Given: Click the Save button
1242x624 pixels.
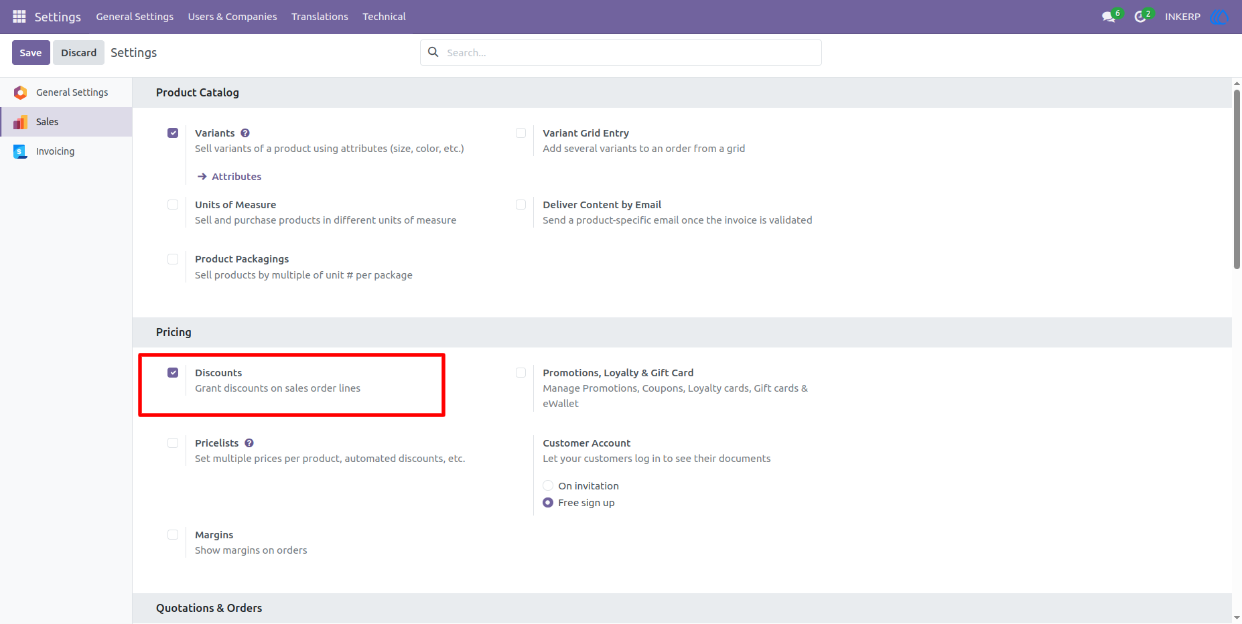Looking at the screenshot, I should 31,53.
